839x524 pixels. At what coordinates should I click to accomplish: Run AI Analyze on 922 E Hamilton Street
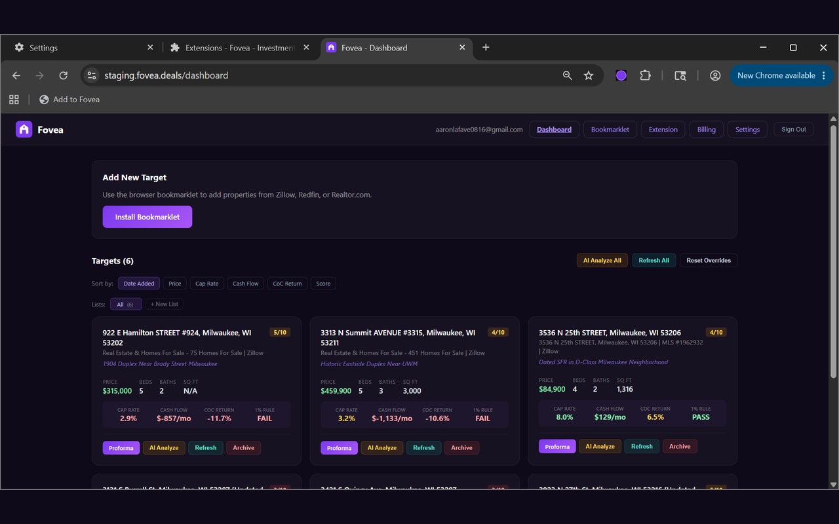164,448
